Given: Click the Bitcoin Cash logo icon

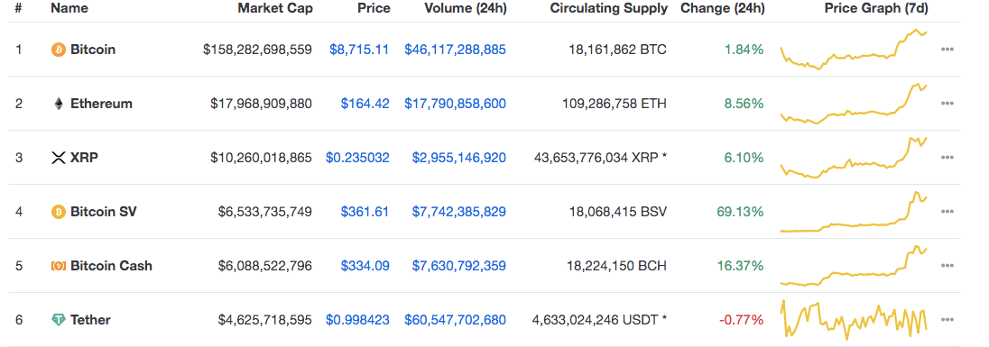Looking at the screenshot, I should click(58, 266).
